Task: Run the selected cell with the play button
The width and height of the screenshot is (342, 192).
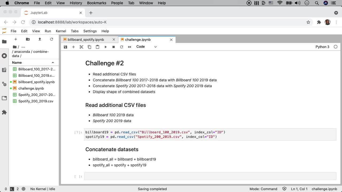Action: [x=106, y=47]
